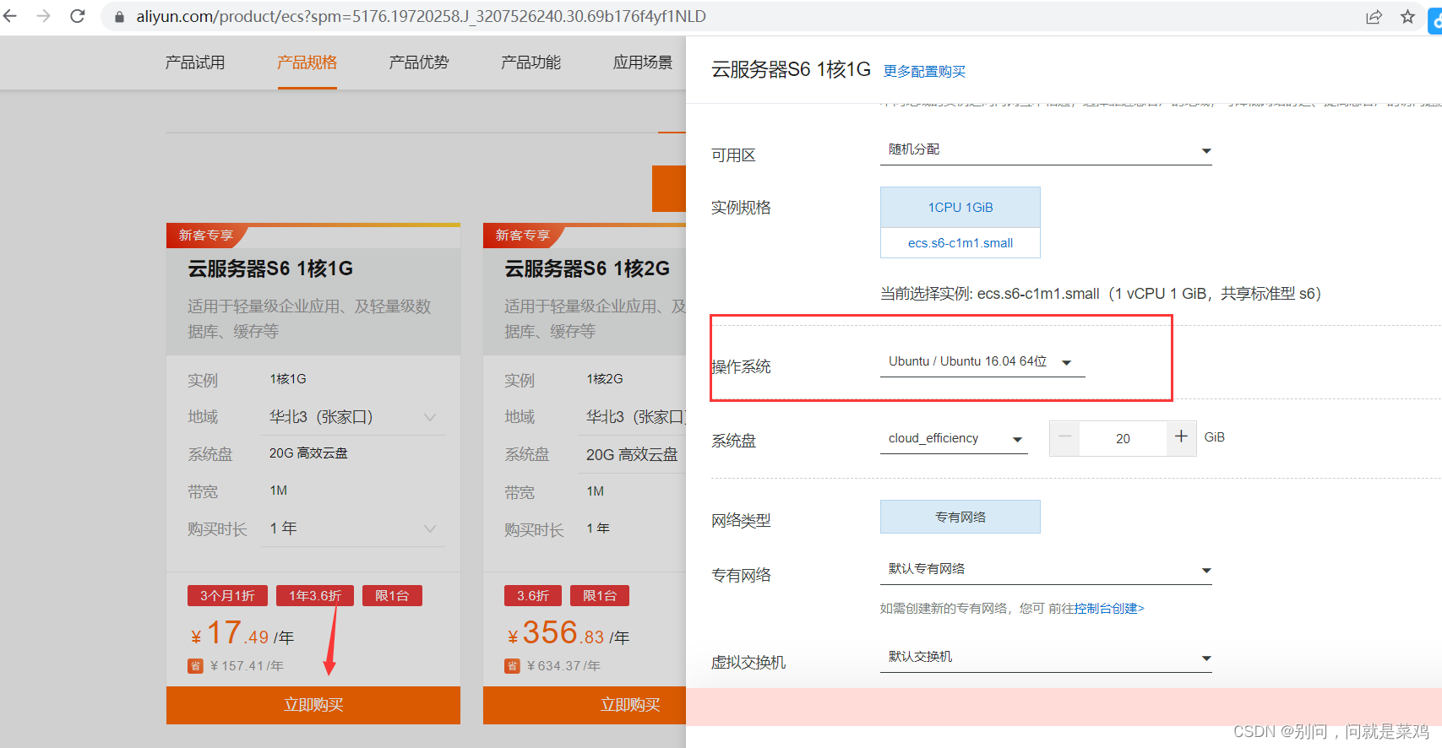1442x748 pixels.
Task: Click the system disk size value 20
Action: coord(1123,439)
